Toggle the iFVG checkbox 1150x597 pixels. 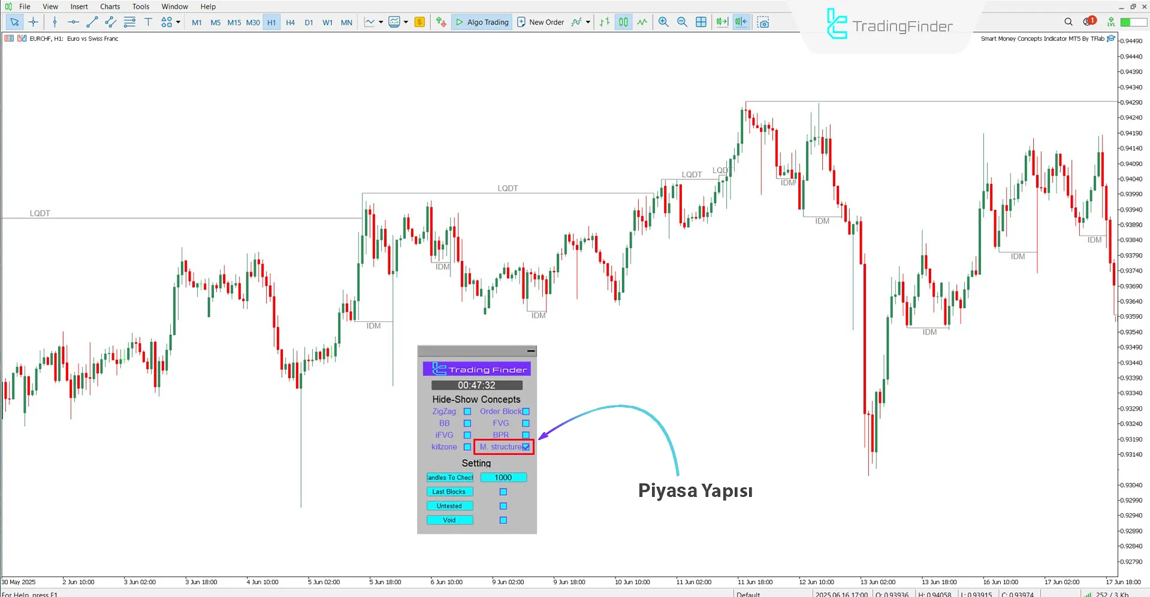(467, 435)
